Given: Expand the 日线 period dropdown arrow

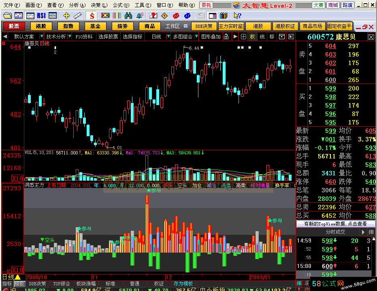Looking at the screenshot, I should [168, 37].
